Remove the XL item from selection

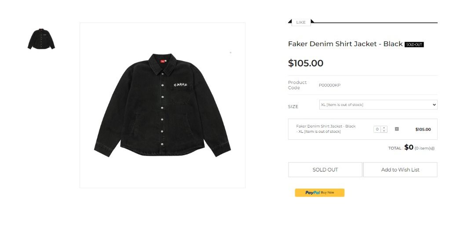(x=397, y=129)
